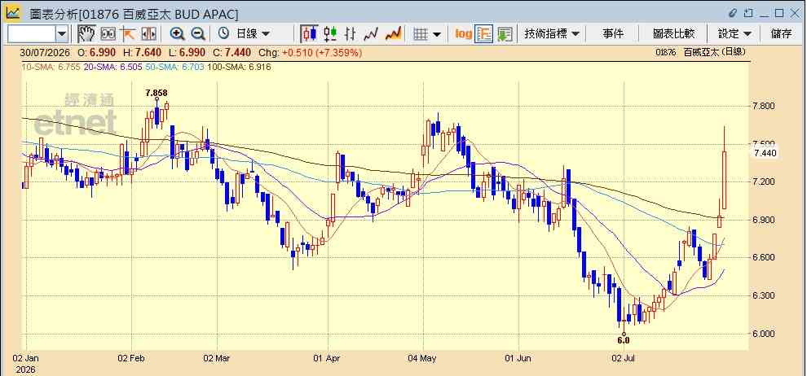807x376 pixels.
Task: Toggle the chart legend display icon
Action: coord(483,34)
